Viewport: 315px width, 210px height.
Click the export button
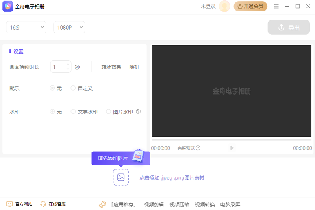tap(289, 28)
